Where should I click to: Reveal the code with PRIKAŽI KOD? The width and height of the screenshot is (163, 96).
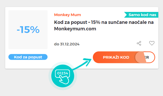116,57
